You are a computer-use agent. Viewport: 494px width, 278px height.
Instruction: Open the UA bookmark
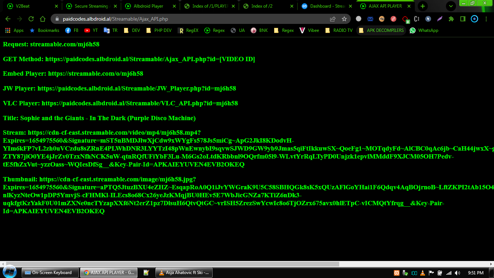click(x=238, y=30)
